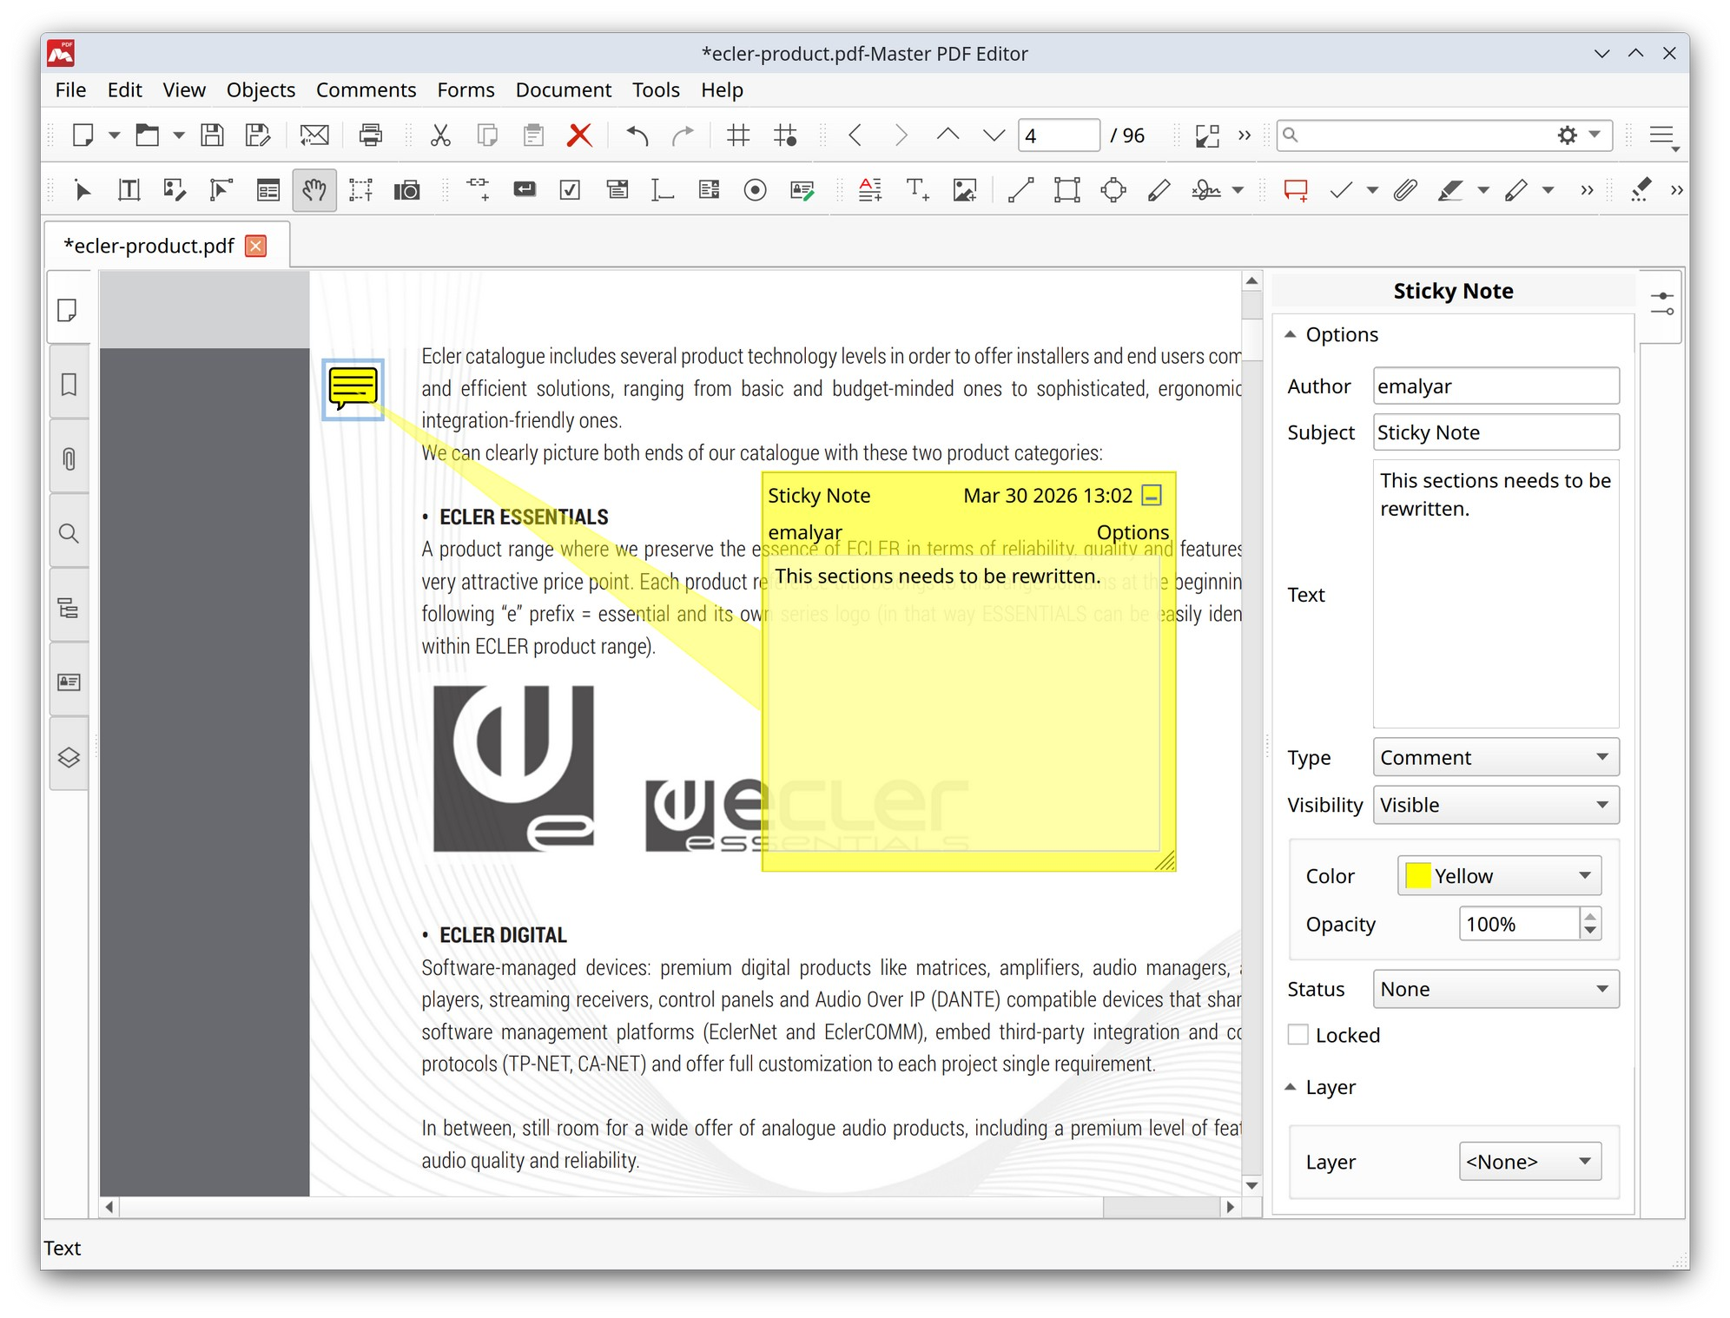Select the Pencil tool
This screenshot has height=1318, width=1730.
click(1159, 190)
